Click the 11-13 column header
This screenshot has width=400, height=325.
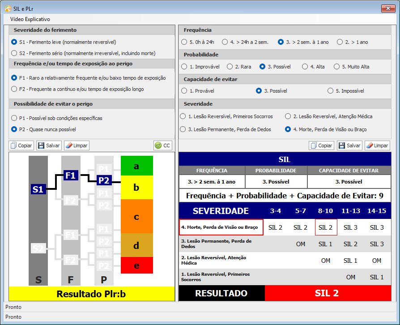click(351, 211)
